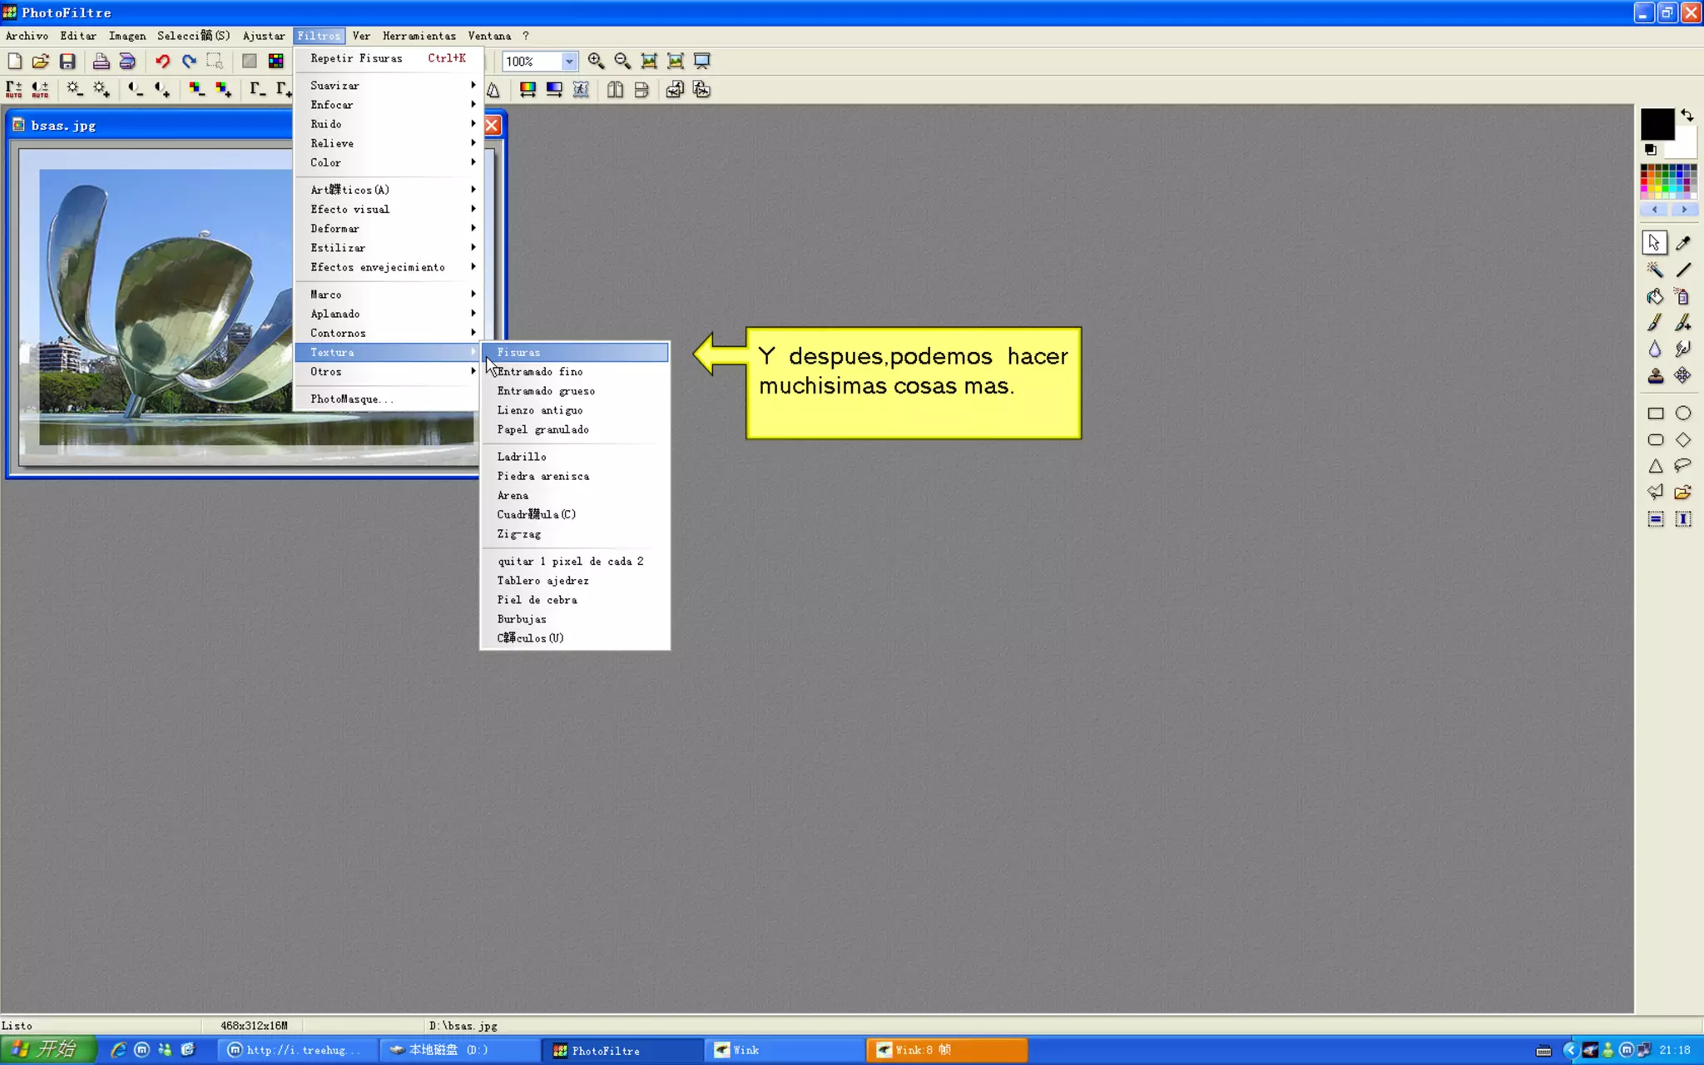This screenshot has width=1704, height=1065.
Task: Select Fisuras texture filter
Action: coord(576,352)
